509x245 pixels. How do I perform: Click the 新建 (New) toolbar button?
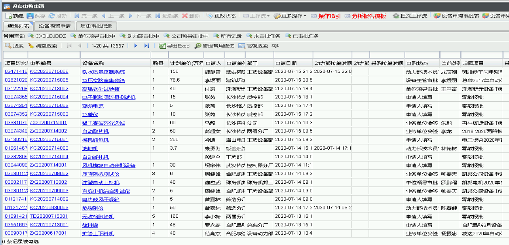(x=15, y=16)
